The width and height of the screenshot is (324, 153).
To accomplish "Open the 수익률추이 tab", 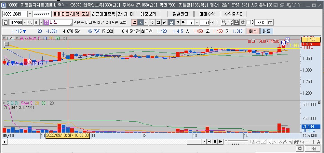I will (234, 14).
